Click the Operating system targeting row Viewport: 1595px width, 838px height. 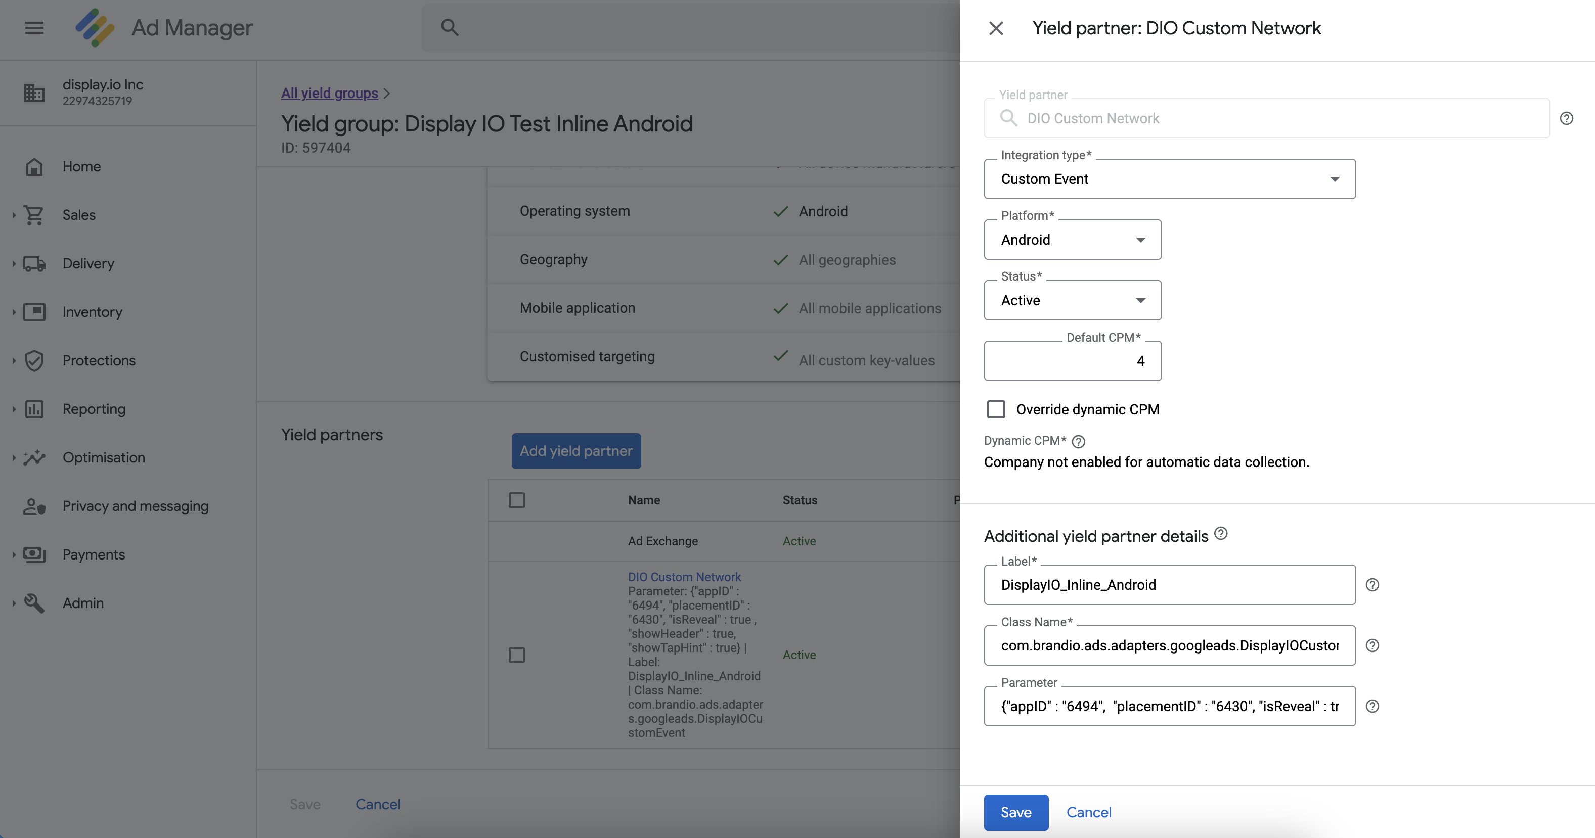(x=723, y=211)
